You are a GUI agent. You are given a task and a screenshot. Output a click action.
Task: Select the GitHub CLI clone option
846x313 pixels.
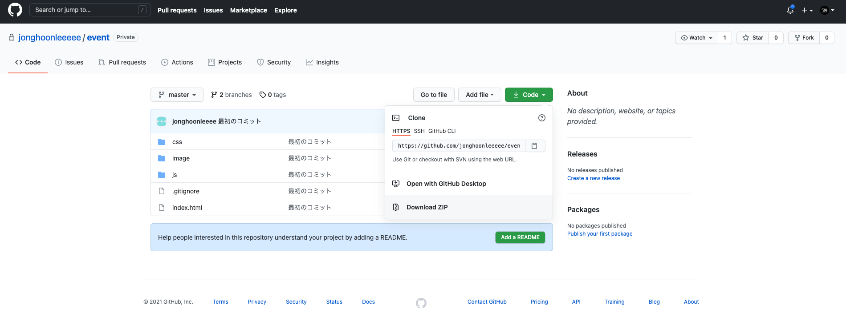[x=442, y=131]
